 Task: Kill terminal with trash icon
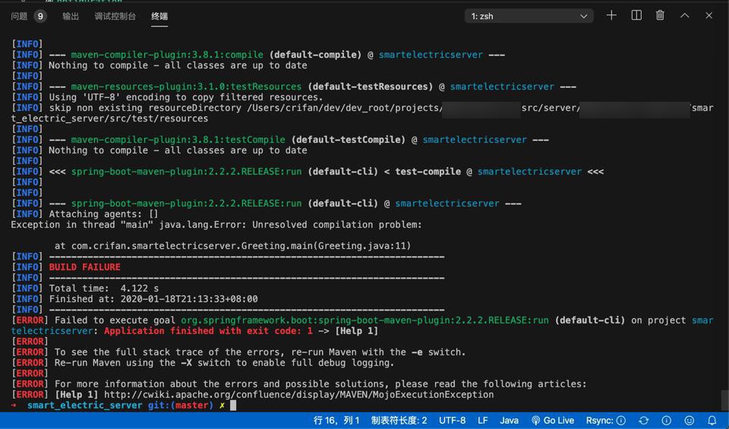pos(660,15)
